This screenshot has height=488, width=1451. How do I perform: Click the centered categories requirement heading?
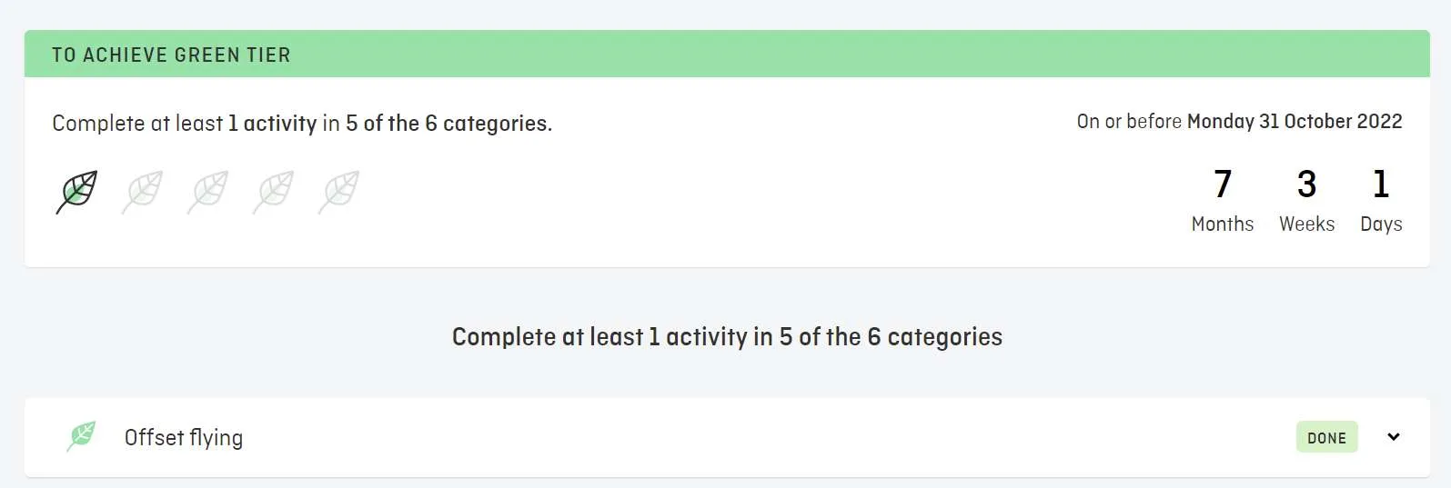point(727,337)
